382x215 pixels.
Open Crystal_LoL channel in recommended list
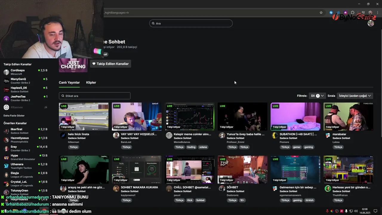click(x=25, y=183)
